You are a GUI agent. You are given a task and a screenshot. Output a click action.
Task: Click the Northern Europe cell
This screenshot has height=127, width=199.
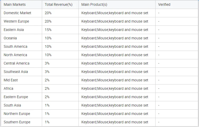pos(17,114)
